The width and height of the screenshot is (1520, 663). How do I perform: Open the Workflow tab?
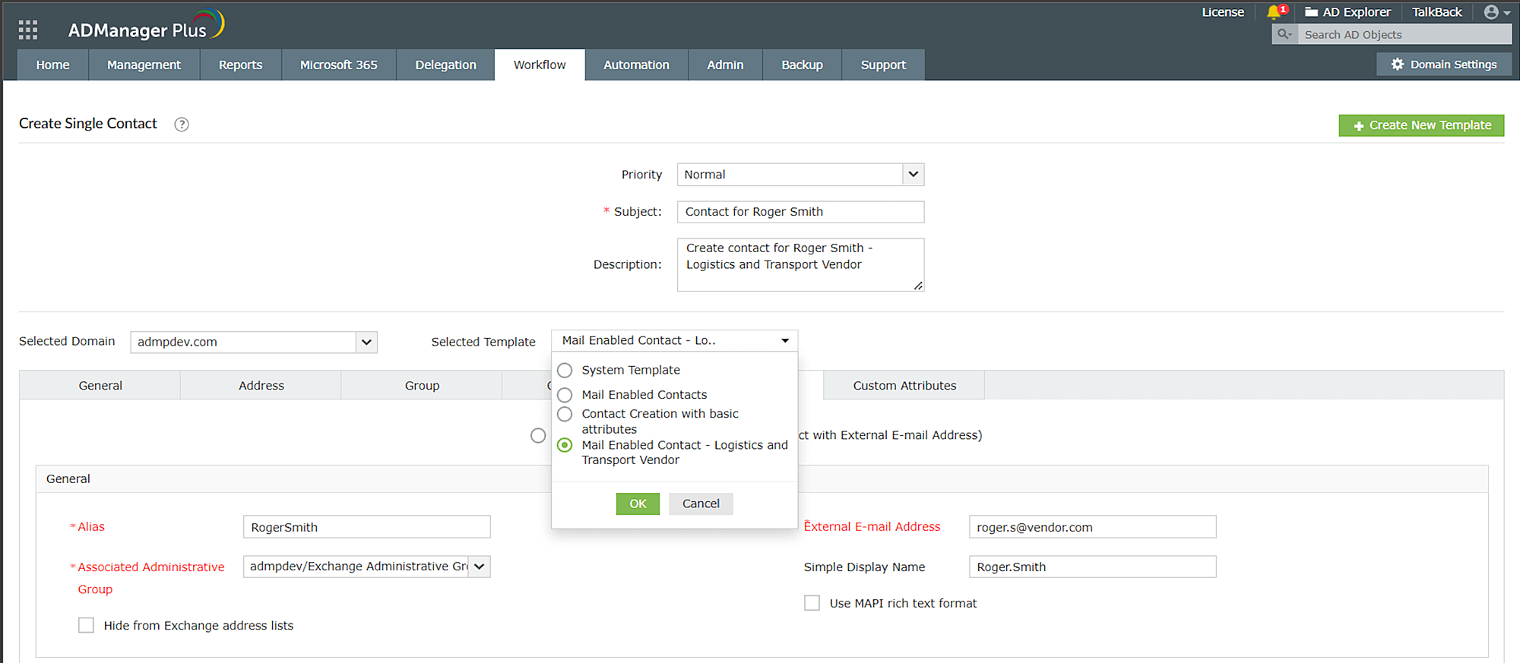540,65
